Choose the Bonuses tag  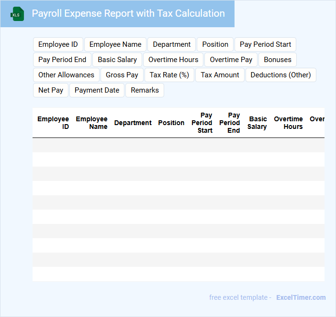[278, 60]
